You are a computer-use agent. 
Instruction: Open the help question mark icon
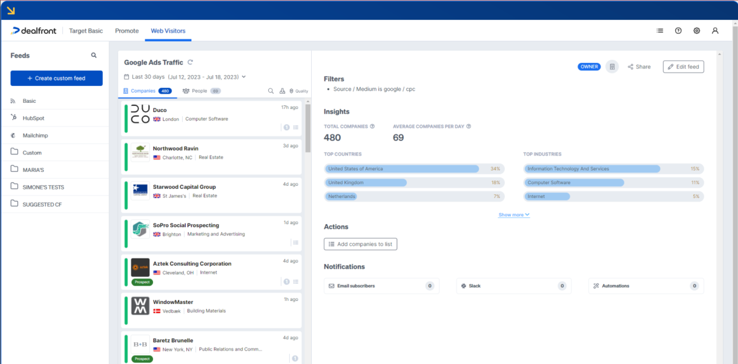coord(678,31)
